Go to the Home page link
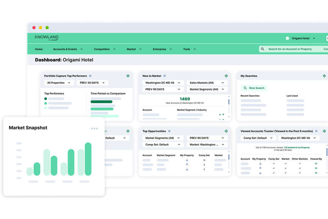328x219 pixels. [39, 49]
